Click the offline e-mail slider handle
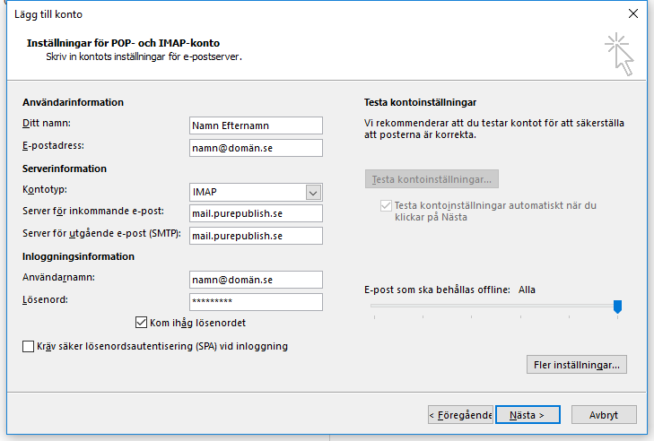 (x=618, y=307)
